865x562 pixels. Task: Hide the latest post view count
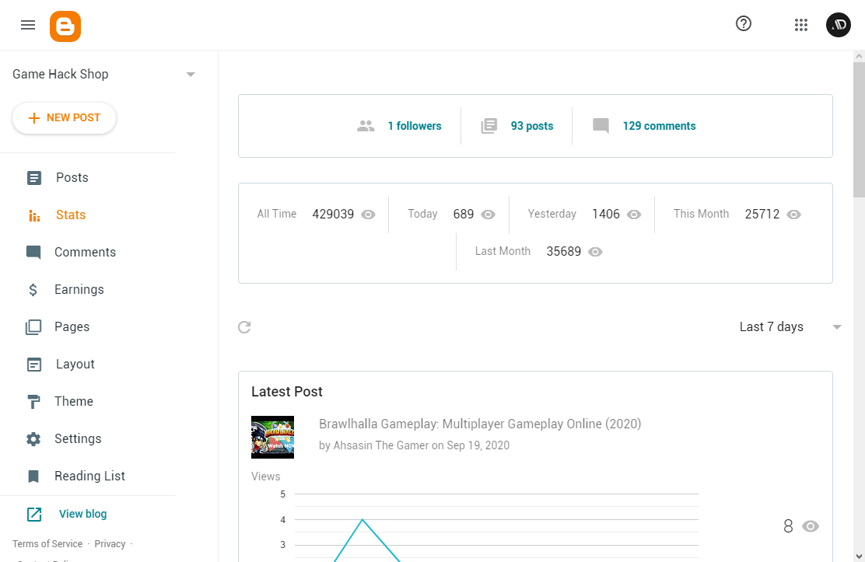pyautogui.click(x=810, y=526)
